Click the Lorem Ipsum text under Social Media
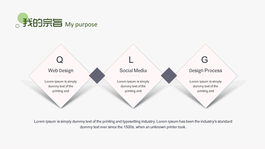This screenshot has width=265, height=149. pos(133,86)
